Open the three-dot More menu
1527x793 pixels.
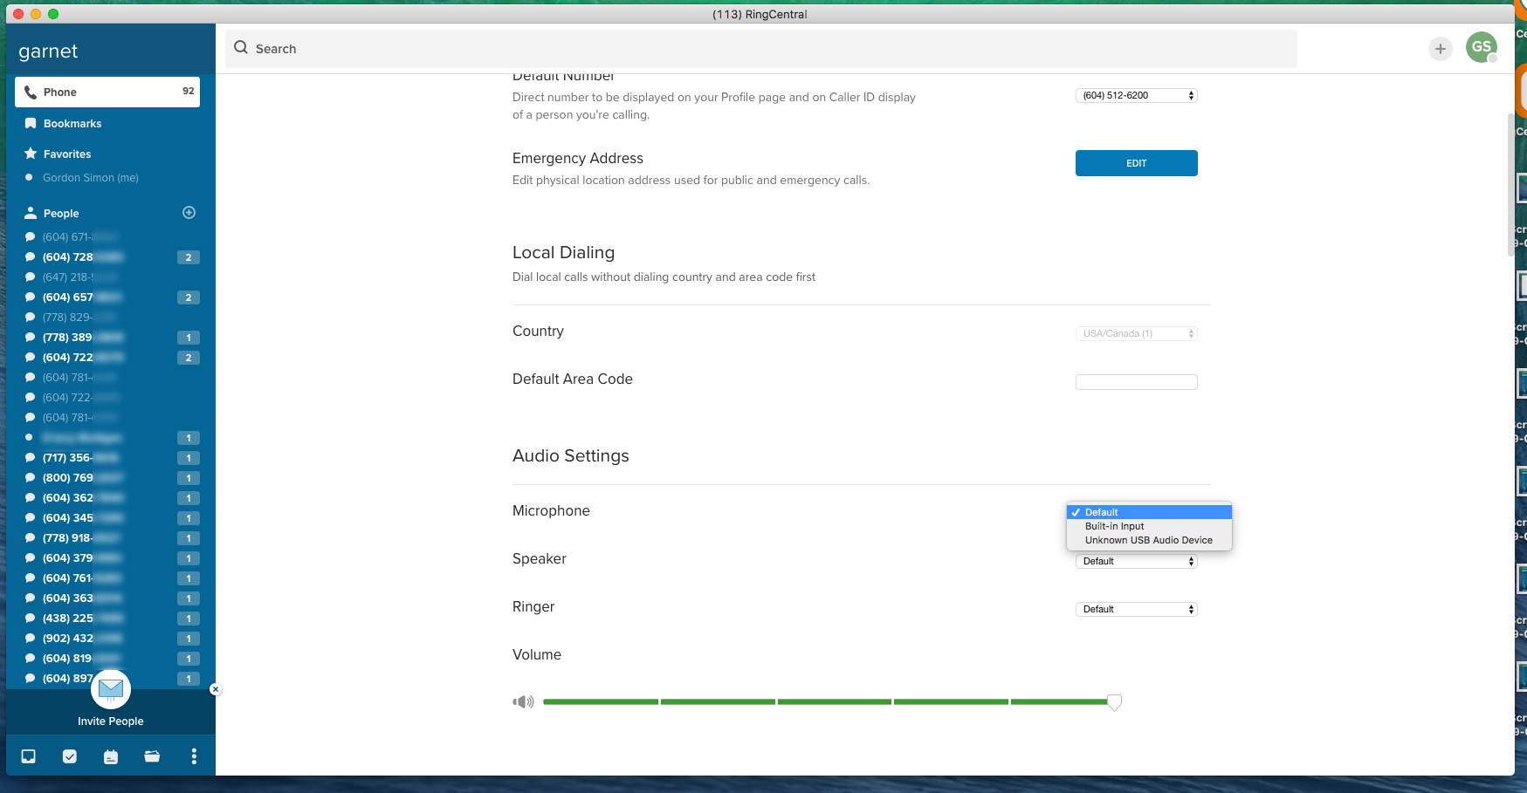tap(194, 756)
